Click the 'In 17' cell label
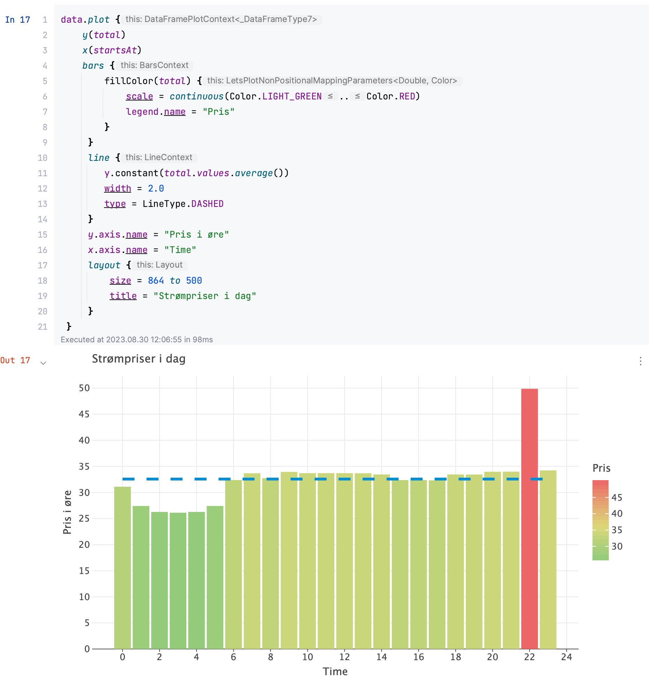The width and height of the screenshot is (649, 679). click(17, 20)
